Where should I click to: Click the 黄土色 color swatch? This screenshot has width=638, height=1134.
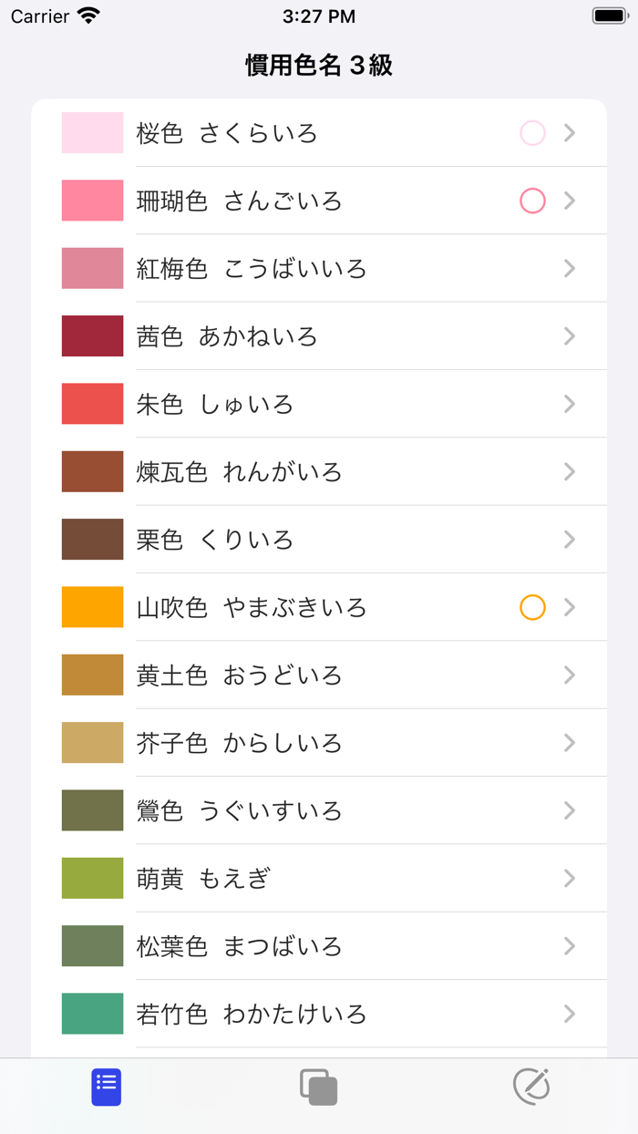pos(92,675)
